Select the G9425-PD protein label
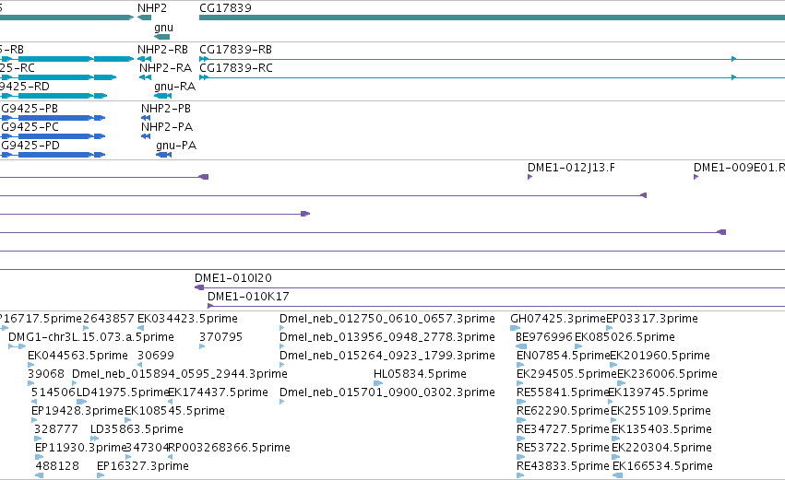This screenshot has width=785, height=480. click(30, 146)
